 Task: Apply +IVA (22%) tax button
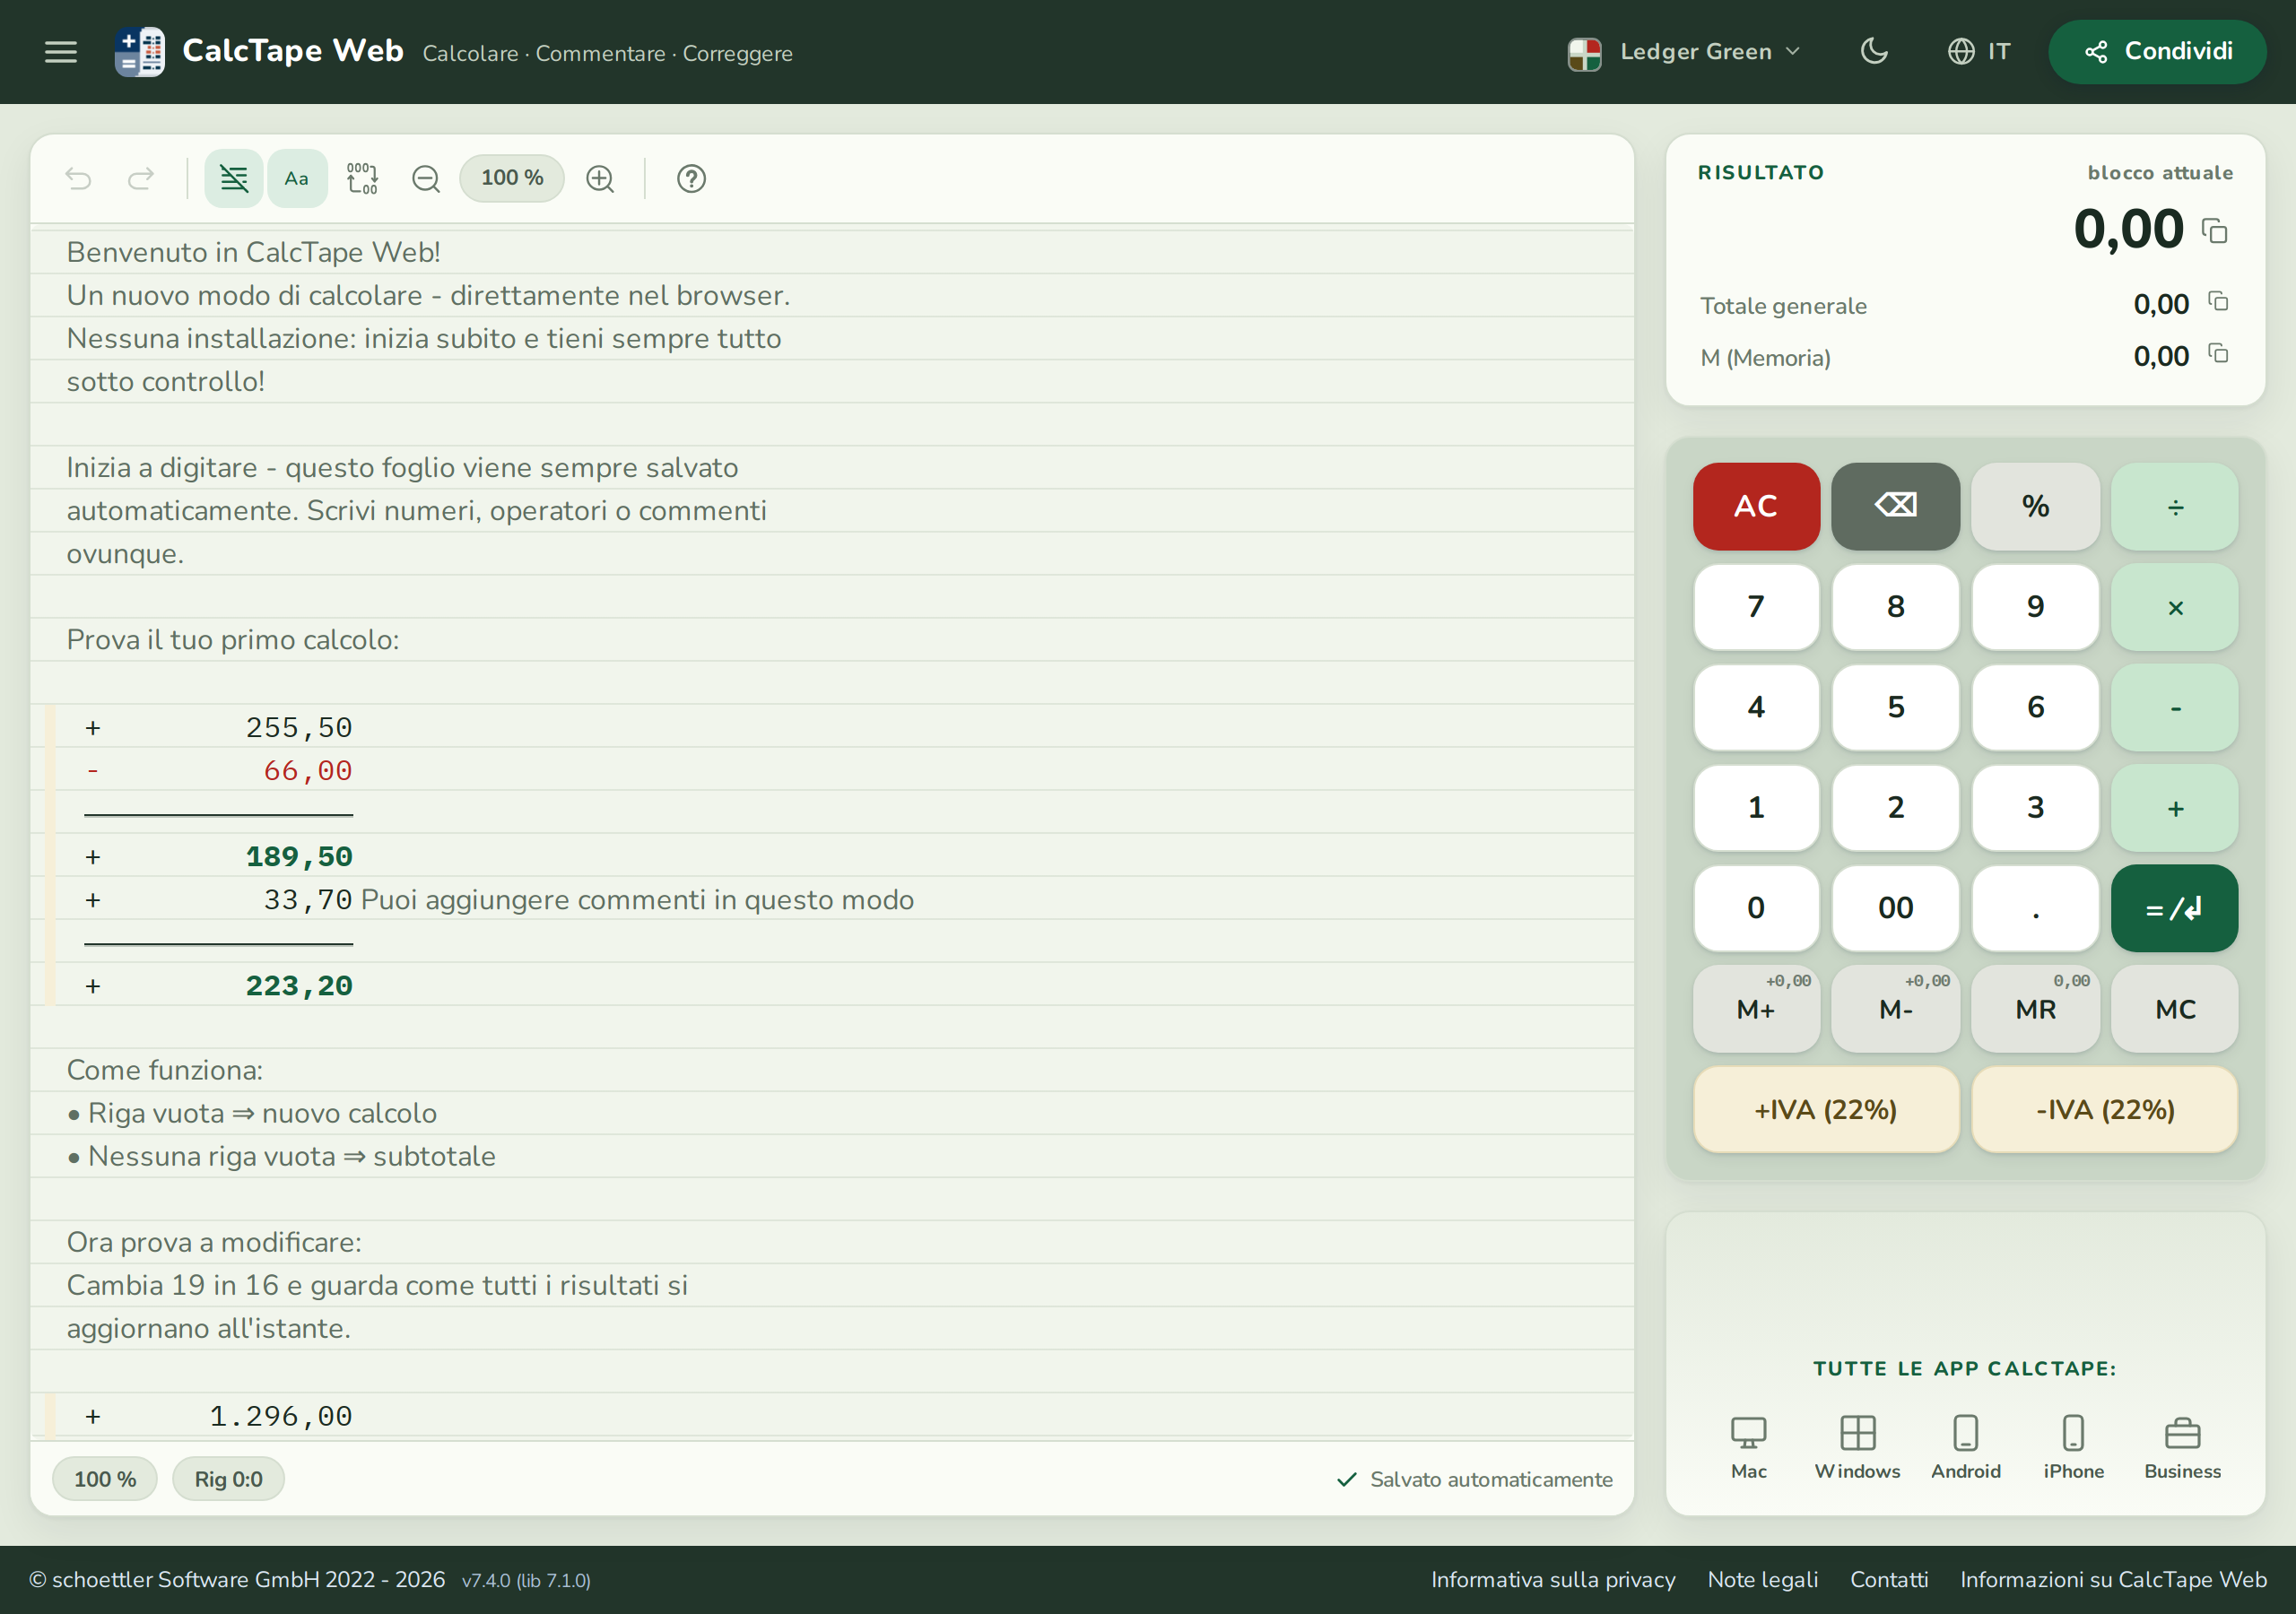coord(1826,1110)
